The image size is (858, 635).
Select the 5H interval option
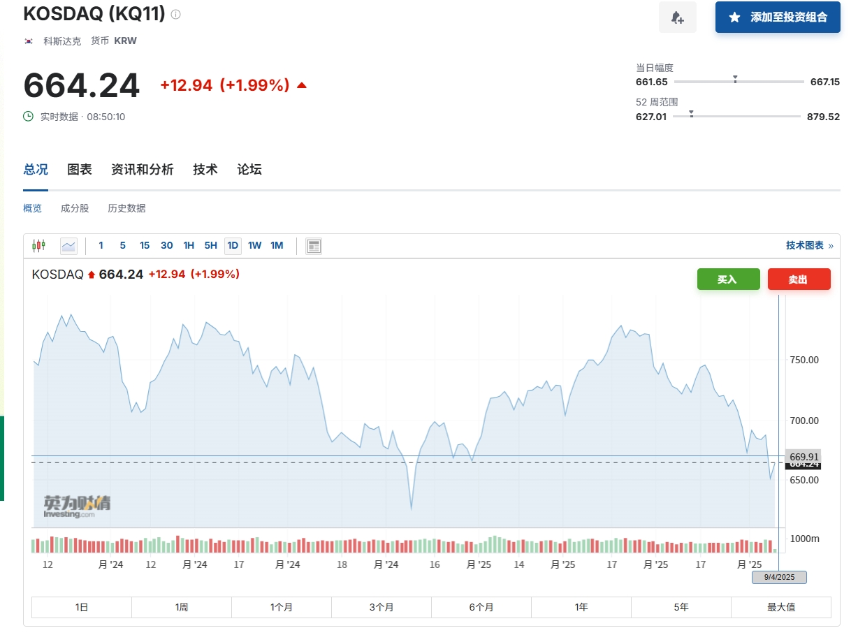[210, 245]
